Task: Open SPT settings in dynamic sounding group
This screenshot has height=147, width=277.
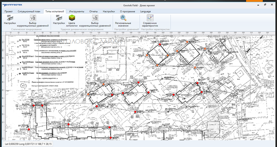Action: point(59,20)
